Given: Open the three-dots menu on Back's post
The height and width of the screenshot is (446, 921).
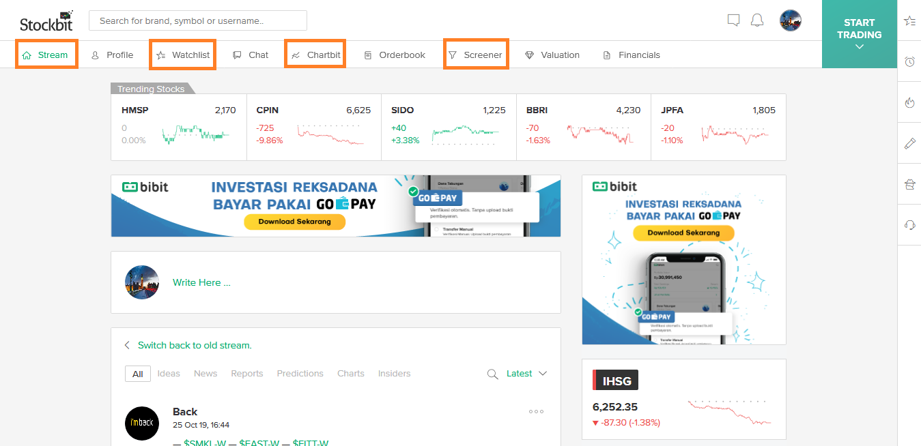Looking at the screenshot, I should [x=537, y=411].
